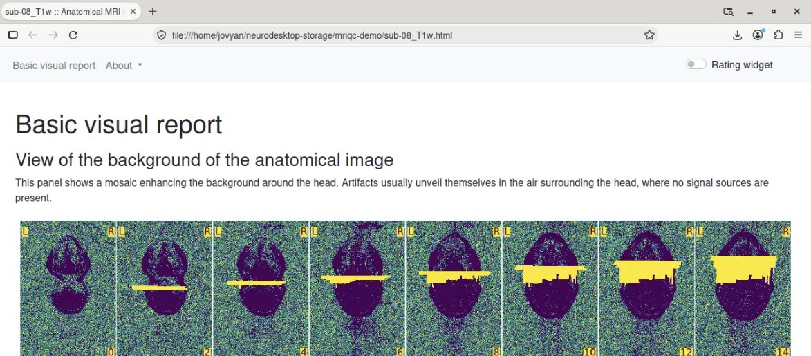Bookmark this page with the star icon
The width and height of the screenshot is (811, 356).
649,35
